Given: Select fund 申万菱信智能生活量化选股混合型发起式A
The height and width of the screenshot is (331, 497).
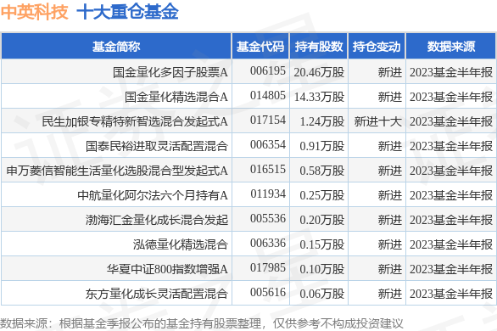Looking at the screenshot, I should click(117, 171).
